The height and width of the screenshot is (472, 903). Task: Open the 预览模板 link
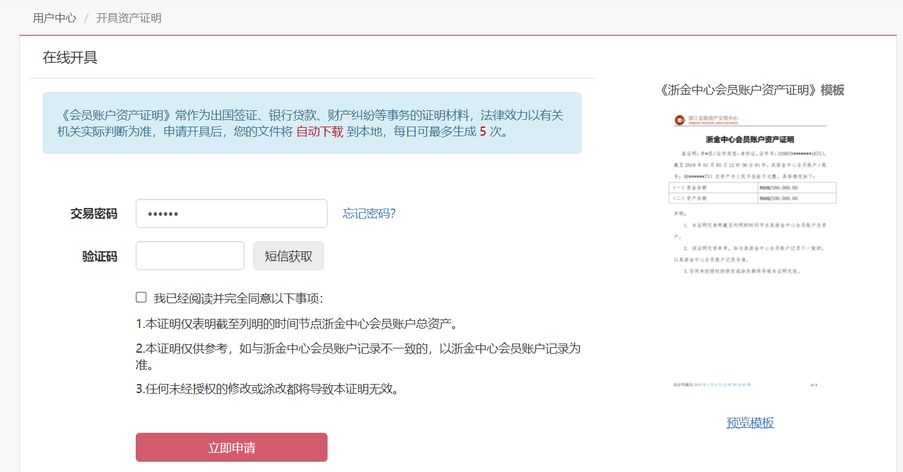750,423
